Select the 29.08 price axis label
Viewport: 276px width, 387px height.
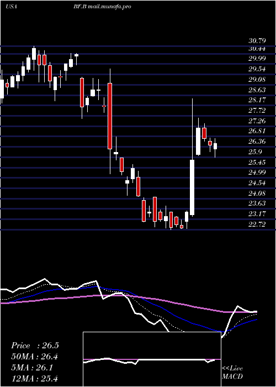(257, 80)
